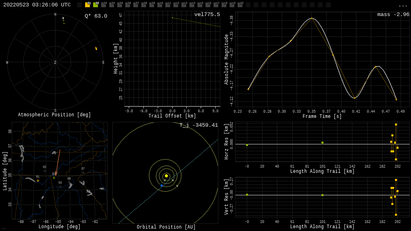Screen dimensions: 411x231
Task: Select station 10 square in top bar
Action: pyautogui.click(x=160, y=5)
